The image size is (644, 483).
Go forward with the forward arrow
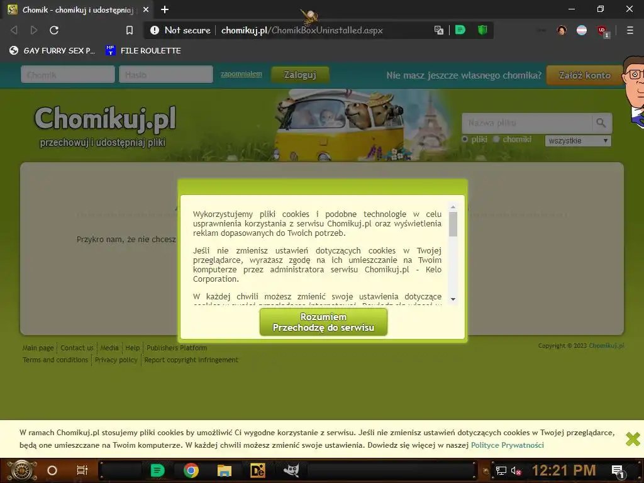pyautogui.click(x=34, y=30)
